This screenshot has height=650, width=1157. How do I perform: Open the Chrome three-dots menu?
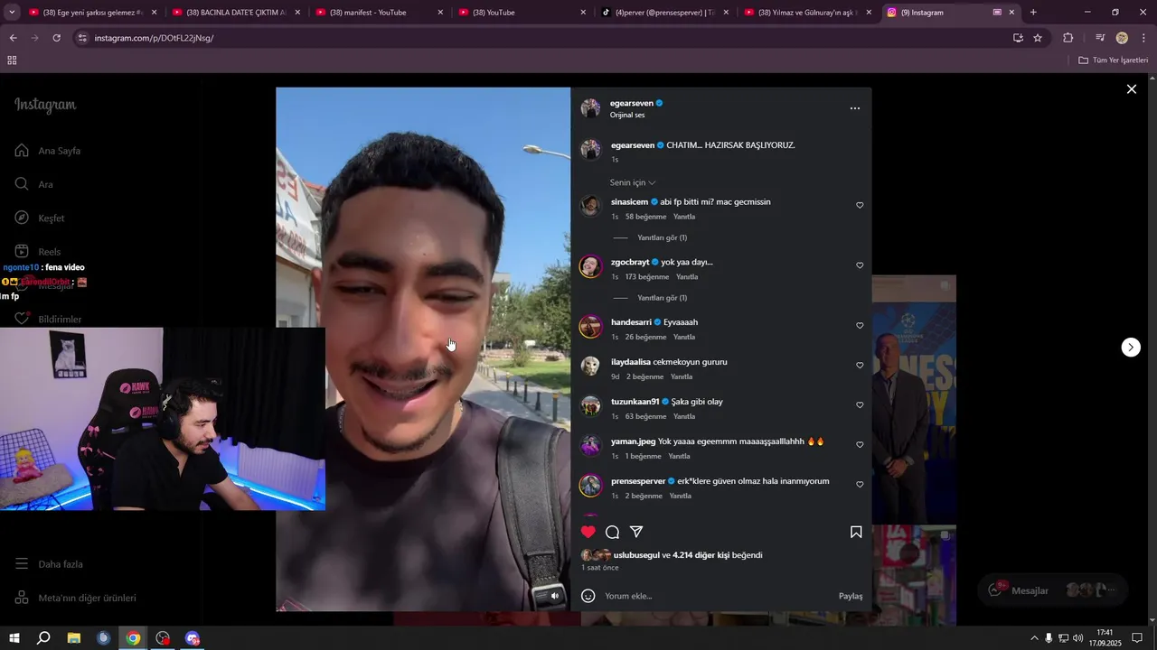pos(1143,38)
